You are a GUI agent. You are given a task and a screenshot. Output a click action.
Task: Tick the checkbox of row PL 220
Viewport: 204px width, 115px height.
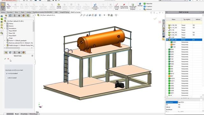click(x=167, y=37)
